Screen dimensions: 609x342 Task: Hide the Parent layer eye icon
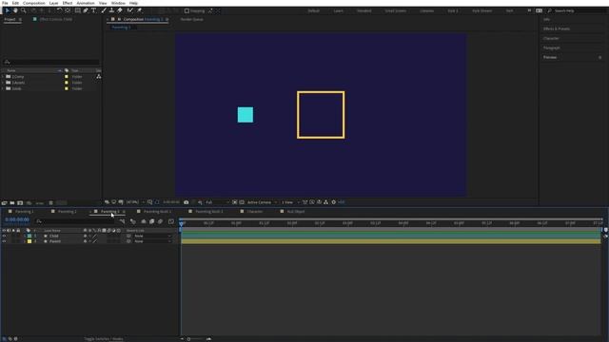(x=4, y=241)
